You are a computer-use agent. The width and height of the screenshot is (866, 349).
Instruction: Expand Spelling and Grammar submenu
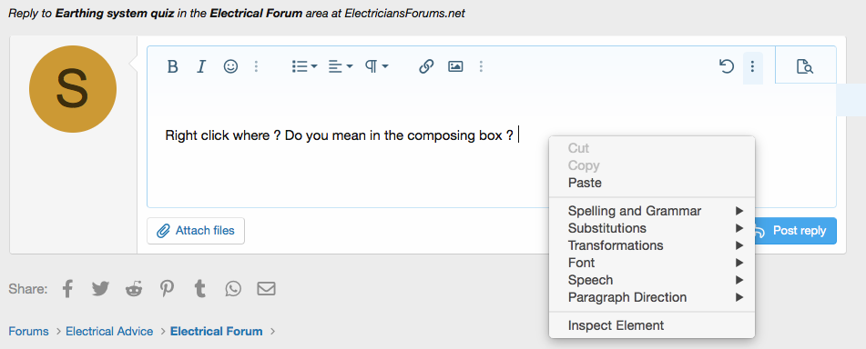click(x=652, y=211)
